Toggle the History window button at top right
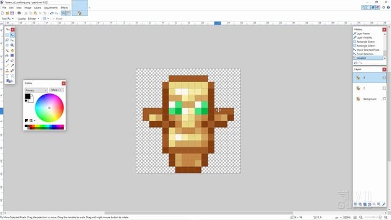 coord(368,7)
